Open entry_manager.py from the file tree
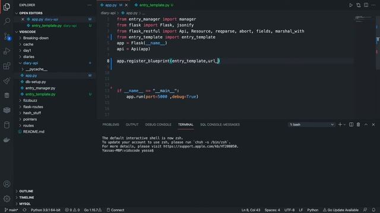Screen dimensions: 380x213 (x=40, y=88)
